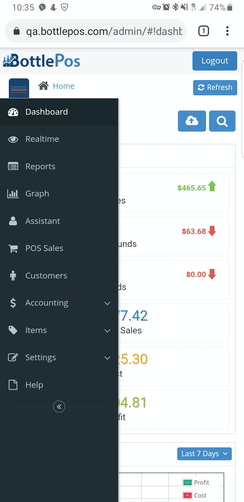
Task: Click the Realtime eye icon
Action: [x=13, y=139]
